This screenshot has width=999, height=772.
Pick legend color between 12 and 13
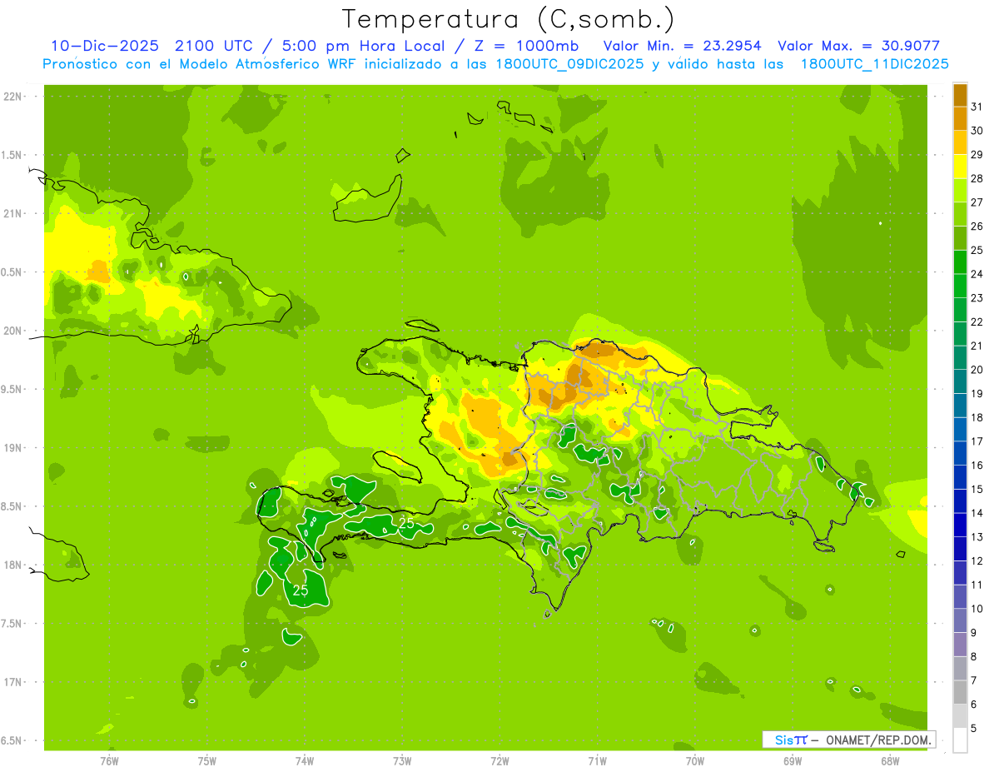pyautogui.click(x=960, y=549)
